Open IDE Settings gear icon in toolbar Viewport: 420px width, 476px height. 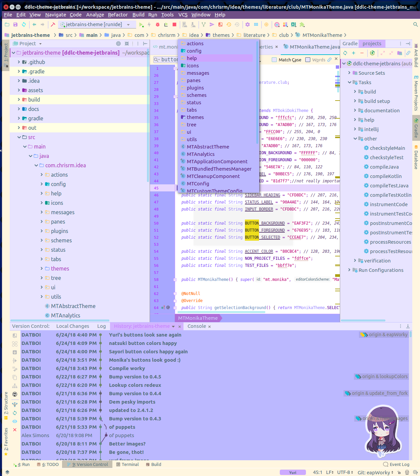[x=247, y=24]
